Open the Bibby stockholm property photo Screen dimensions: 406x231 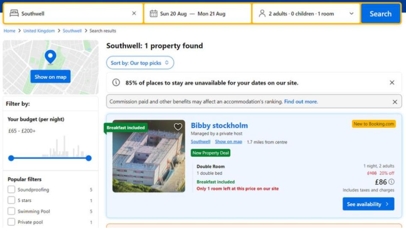pyautogui.click(x=149, y=156)
